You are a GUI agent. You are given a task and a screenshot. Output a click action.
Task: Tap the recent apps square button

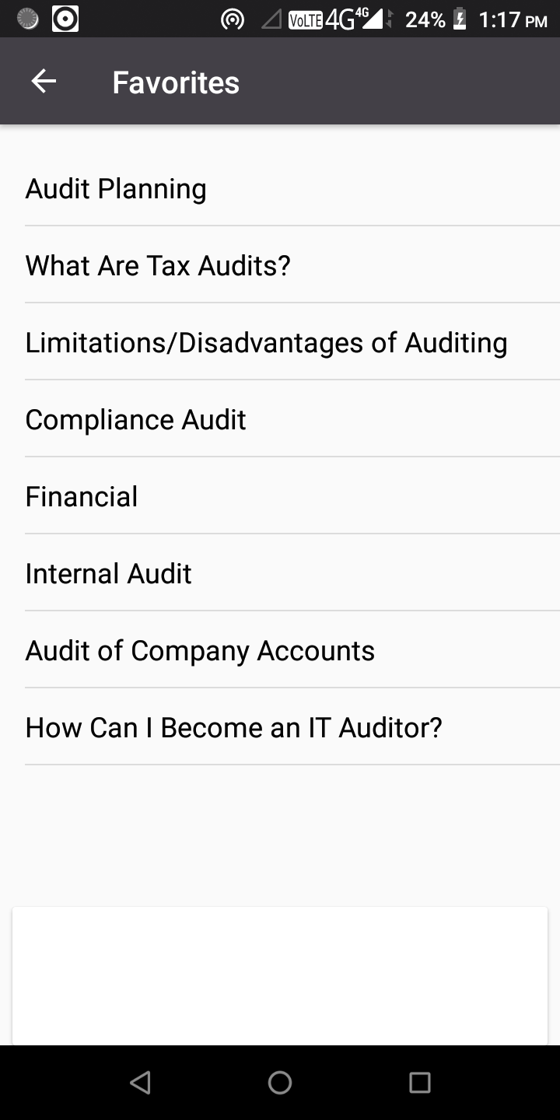[x=420, y=1083]
